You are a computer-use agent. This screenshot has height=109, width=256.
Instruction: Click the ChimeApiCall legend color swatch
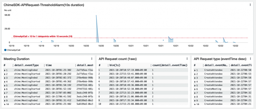coord(5,50)
